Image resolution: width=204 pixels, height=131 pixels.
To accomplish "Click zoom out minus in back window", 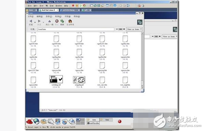I will (x=152, y=37).
